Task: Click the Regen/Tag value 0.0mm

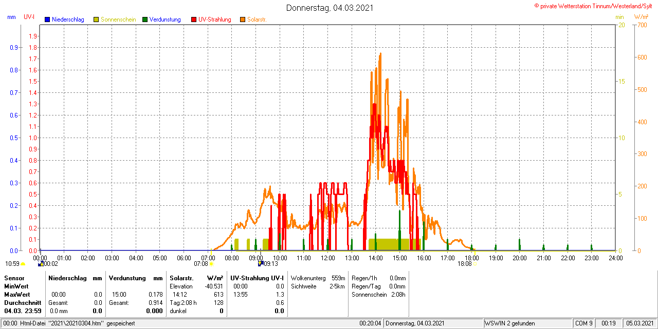Action: [397, 286]
